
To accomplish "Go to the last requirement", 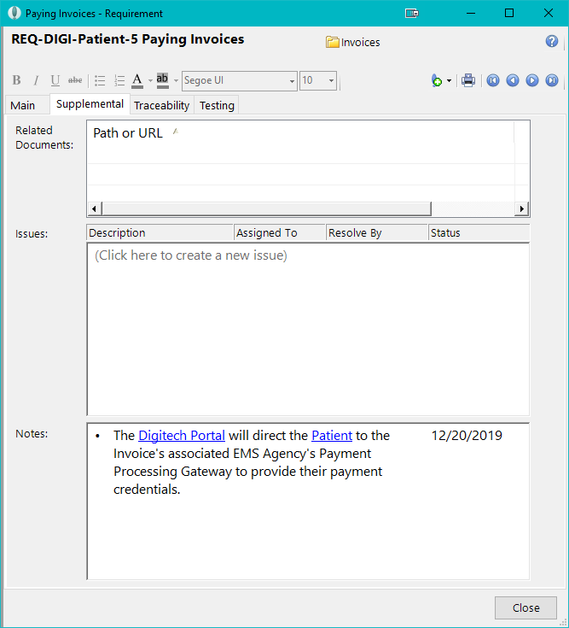I will click(x=552, y=80).
